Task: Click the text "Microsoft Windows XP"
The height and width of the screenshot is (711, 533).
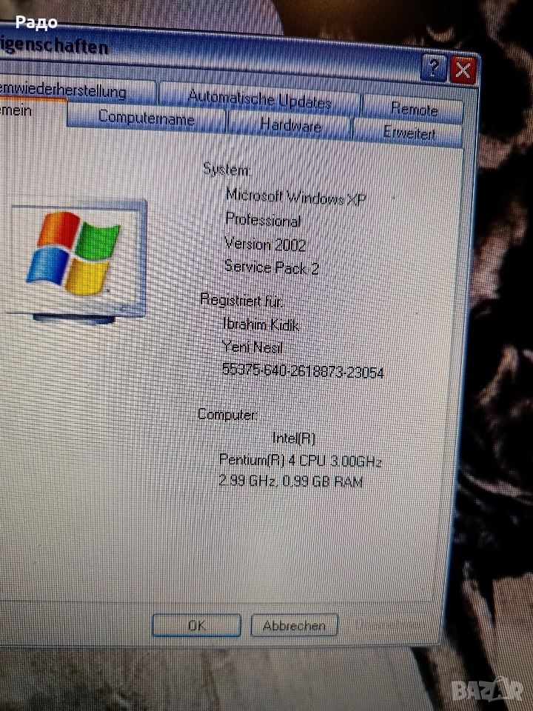Action: point(295,197)
